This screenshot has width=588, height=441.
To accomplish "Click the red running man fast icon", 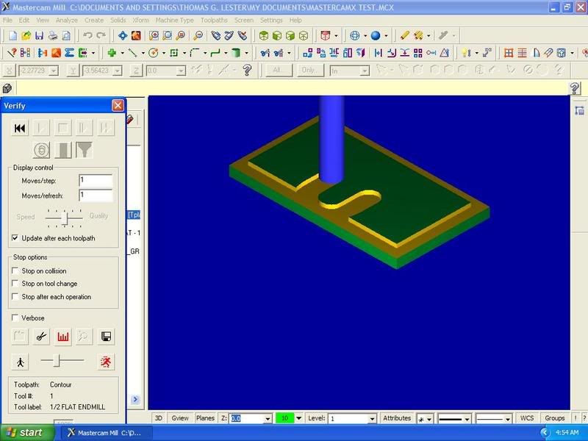I will point(106,362).
